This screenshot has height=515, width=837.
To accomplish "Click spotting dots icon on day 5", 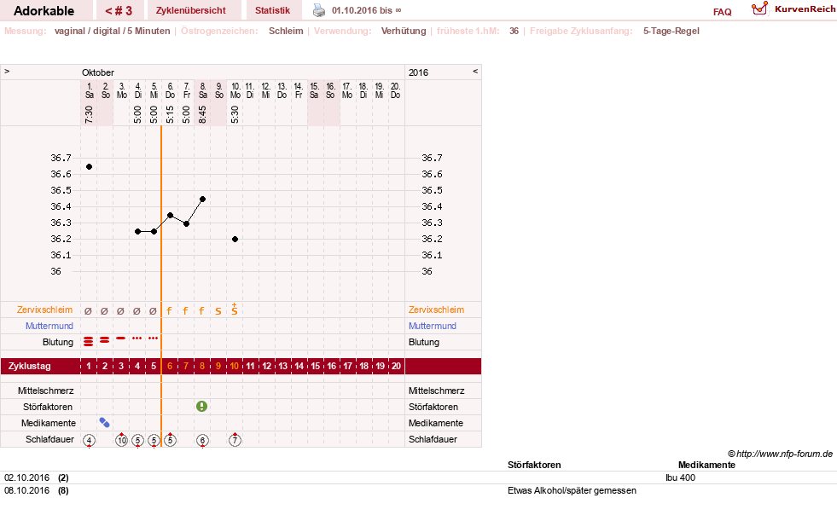I will tap(154, 338).
